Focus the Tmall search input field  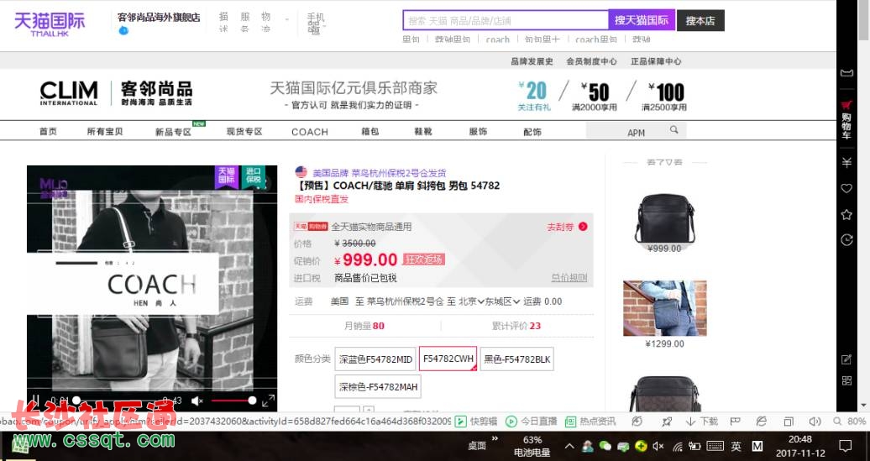pyautogui.click(x=506, y=20)
